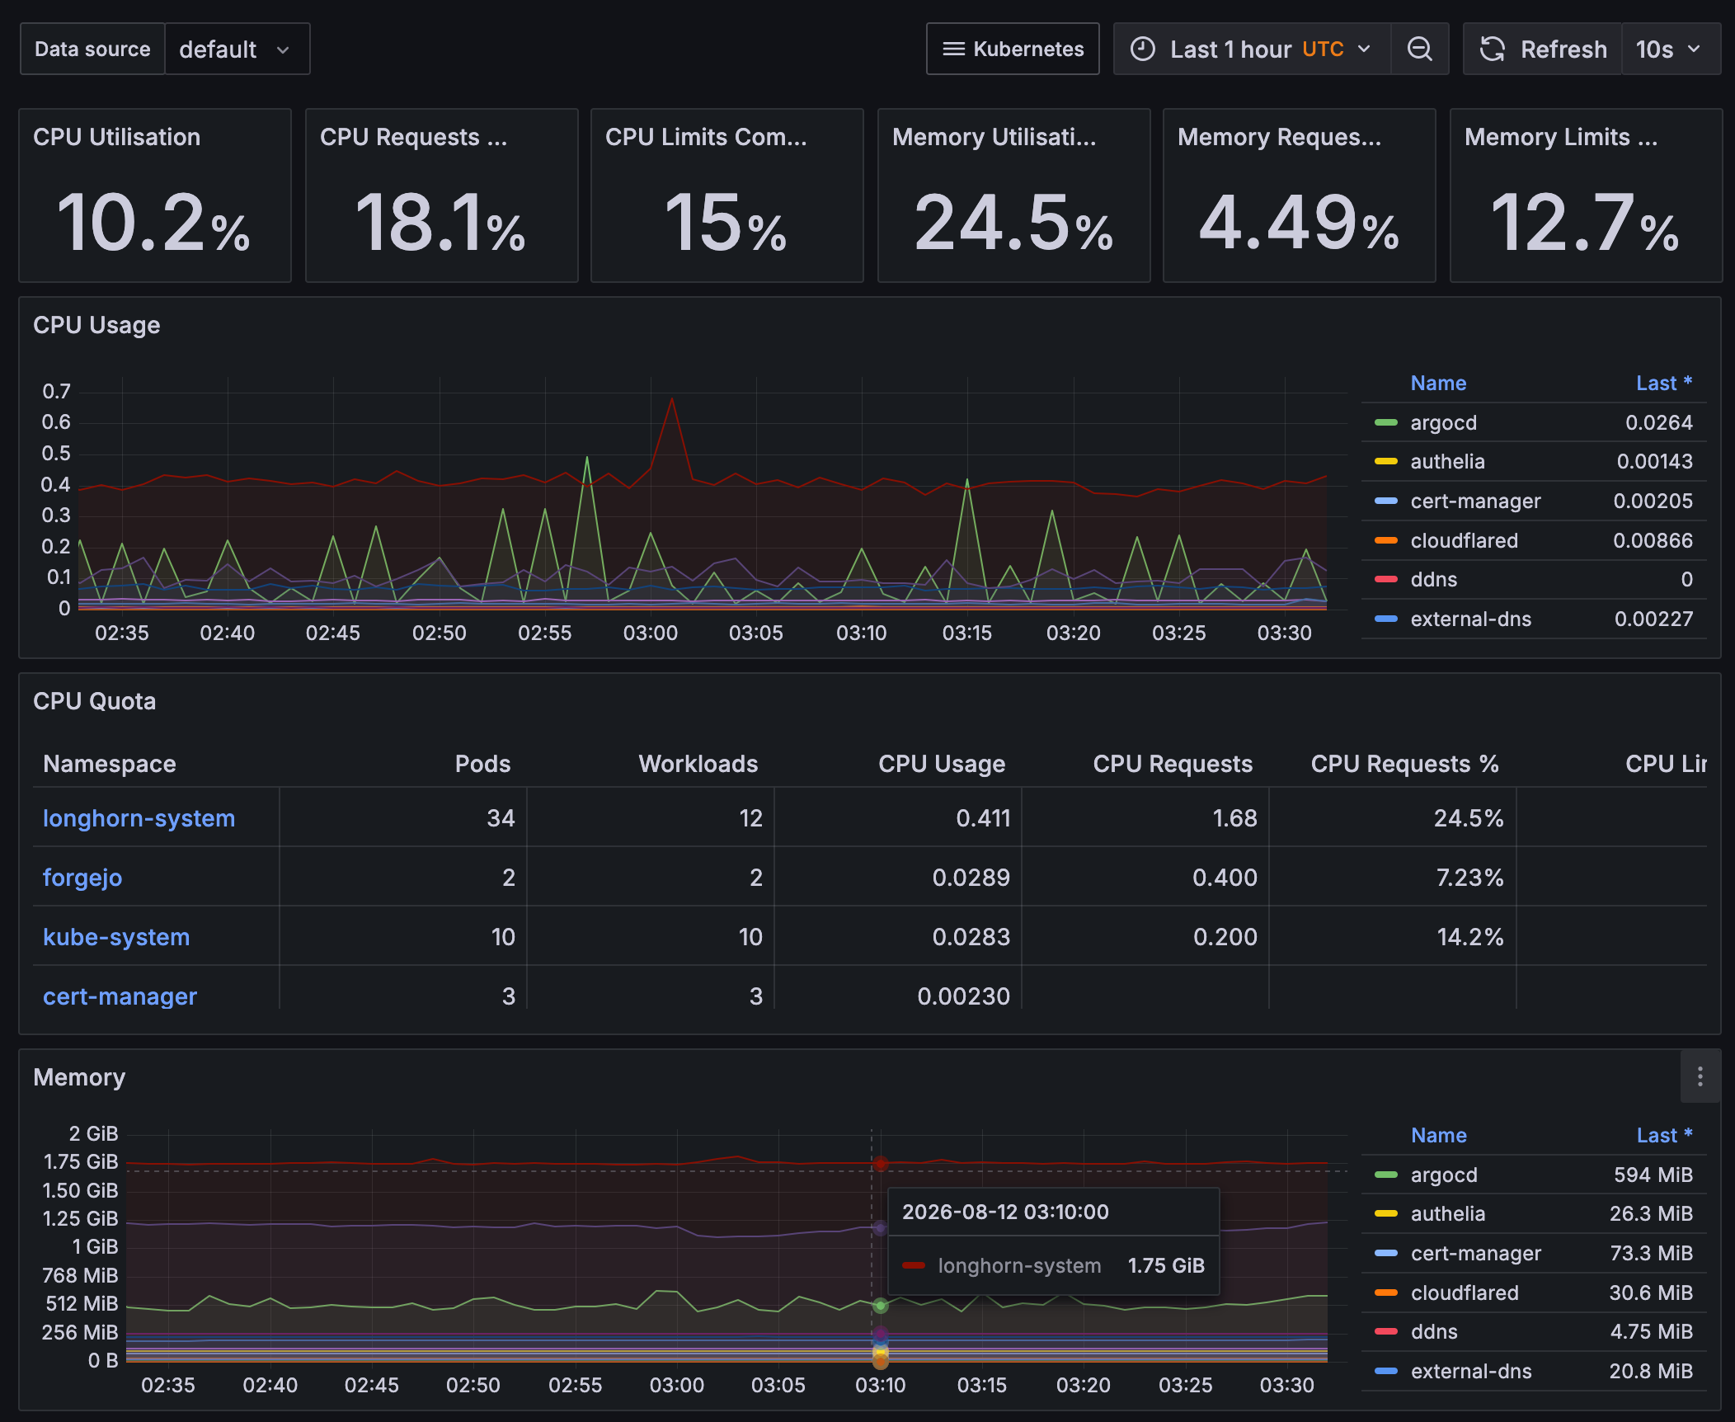The image size is (1735, 1422).
Task: Click the 4.49% Memory Requests stat value
Action: pos(1300,223)
